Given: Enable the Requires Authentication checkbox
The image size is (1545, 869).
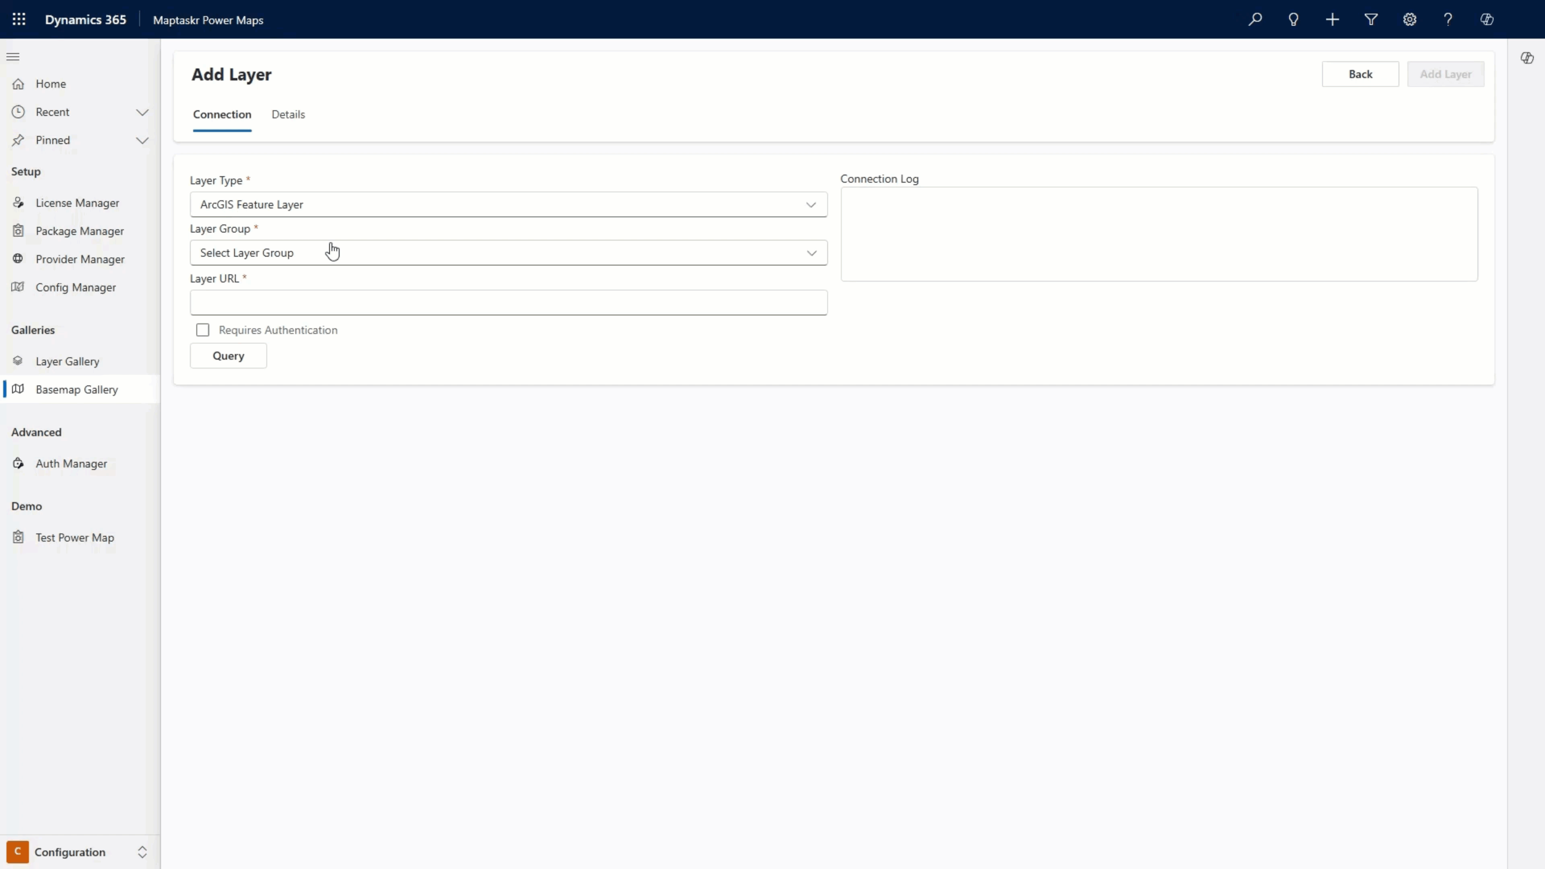Looking at the screenshot, I should [x=203, y=330].
